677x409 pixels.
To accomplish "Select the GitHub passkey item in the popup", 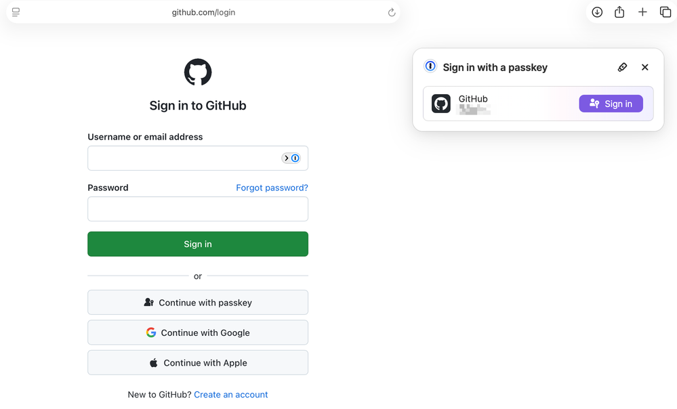I will (x=501, y=104).
